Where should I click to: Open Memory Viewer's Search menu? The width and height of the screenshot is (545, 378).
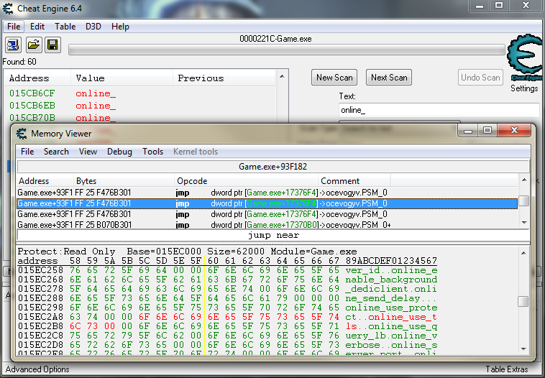click(x=56, y=152)
